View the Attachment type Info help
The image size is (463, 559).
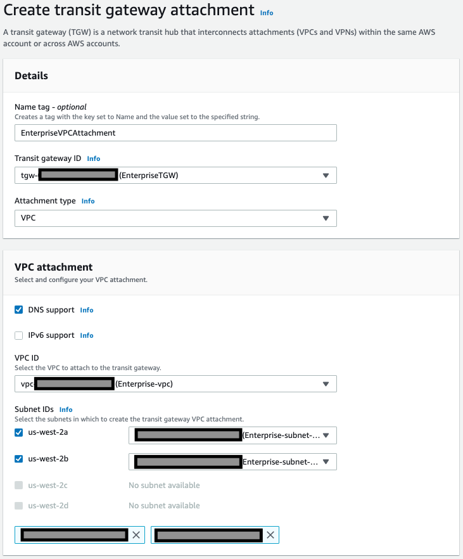click(x=87, y=201)
